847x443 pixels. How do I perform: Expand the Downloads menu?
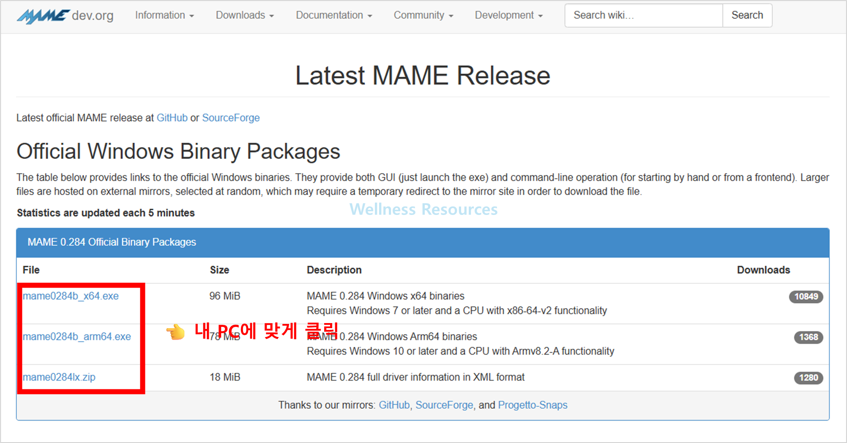[245, 15]
